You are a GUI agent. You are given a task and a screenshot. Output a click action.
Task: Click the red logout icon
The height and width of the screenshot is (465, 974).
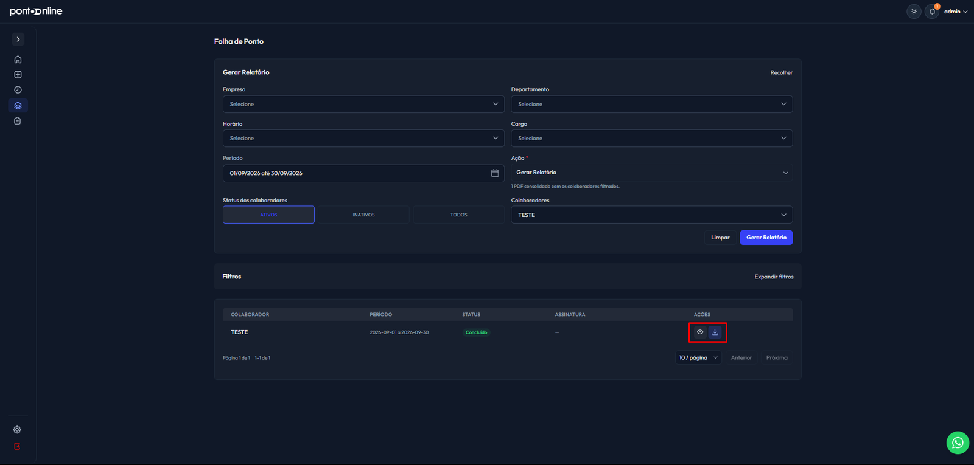pos(17,446)
